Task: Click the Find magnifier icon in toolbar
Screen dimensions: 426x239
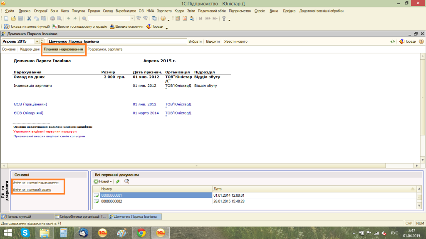Action: pyautogui.click(x=84, y=18)
